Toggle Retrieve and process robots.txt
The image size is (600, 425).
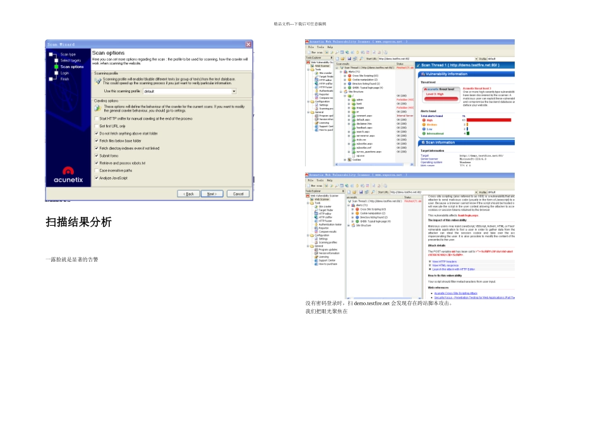[97, 163]
